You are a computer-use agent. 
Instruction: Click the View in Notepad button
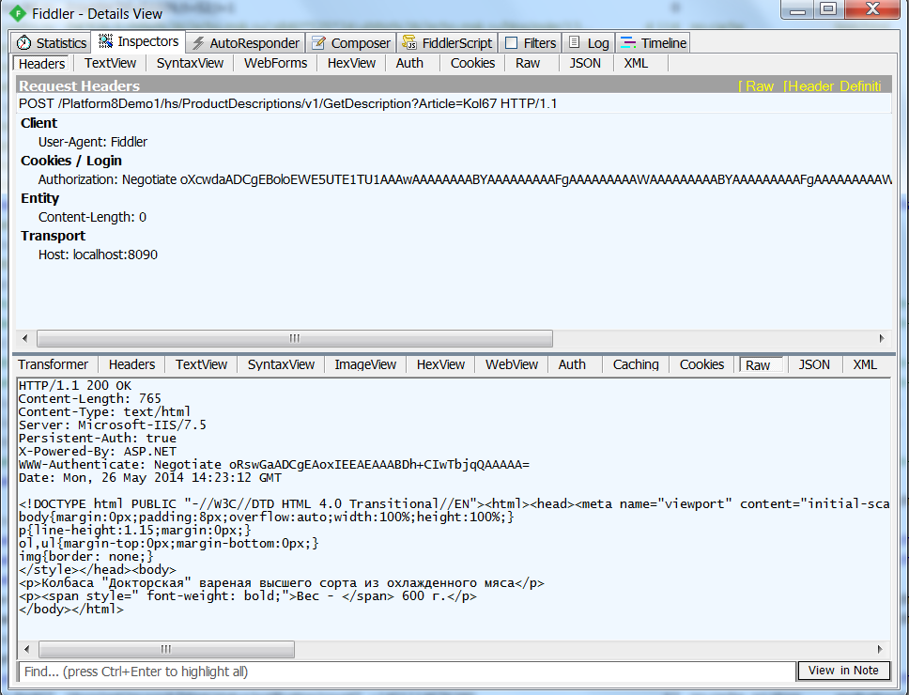[842, 671]
